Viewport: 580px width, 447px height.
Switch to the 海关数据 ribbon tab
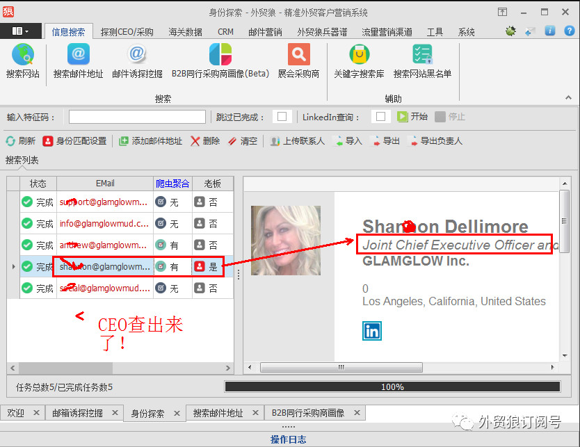185,32
